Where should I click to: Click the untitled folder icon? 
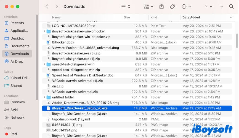click(x=49, y=97)
